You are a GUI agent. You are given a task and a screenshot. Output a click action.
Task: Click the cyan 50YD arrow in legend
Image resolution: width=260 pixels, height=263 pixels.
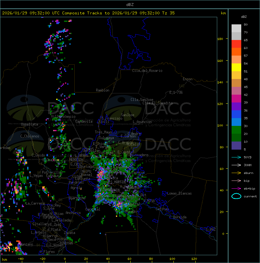(x=236, y=157)
